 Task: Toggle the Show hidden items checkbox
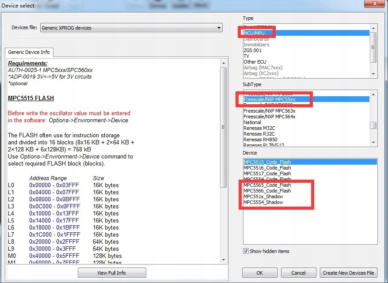point(246,251)
